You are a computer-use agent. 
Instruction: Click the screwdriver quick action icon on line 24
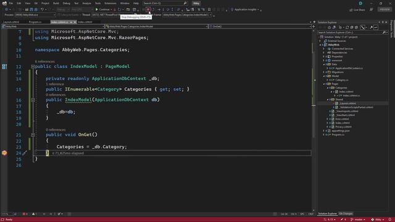click(x=25, y=153)
